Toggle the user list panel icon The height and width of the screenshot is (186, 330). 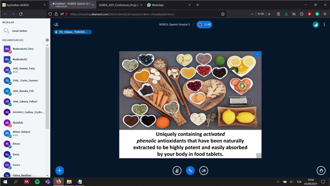(x=56, y=24)
